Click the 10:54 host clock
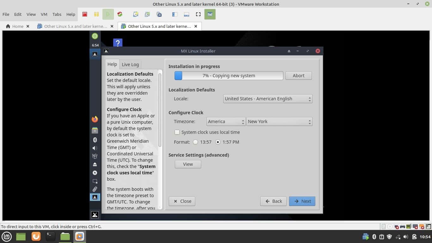Screen dimensions: 432x243 [425, 237]
